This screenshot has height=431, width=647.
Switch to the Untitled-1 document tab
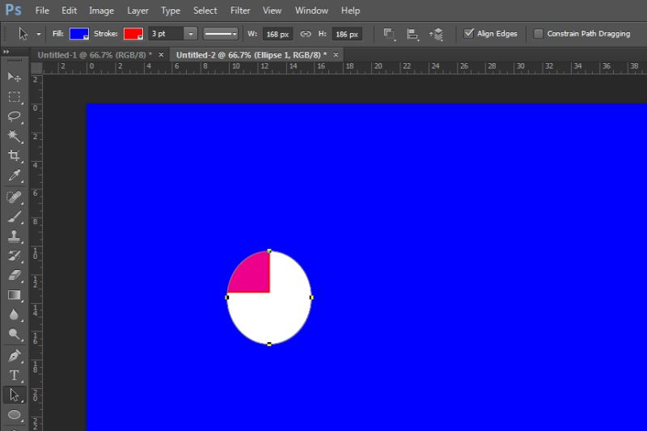tap(95, 55)
